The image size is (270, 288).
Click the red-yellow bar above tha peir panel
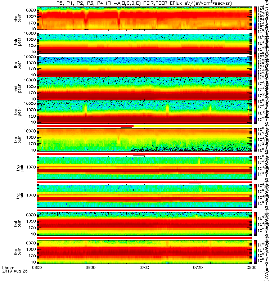pyautogui.click(x=144, y=126)
